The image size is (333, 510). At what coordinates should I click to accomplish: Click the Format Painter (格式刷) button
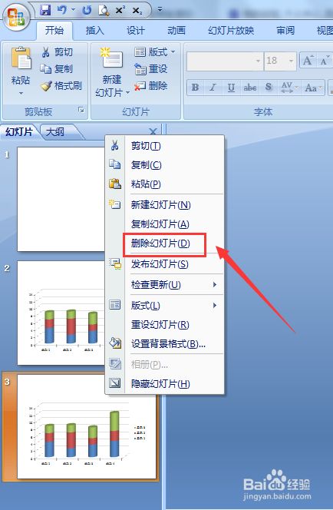(x=61, y=86)
